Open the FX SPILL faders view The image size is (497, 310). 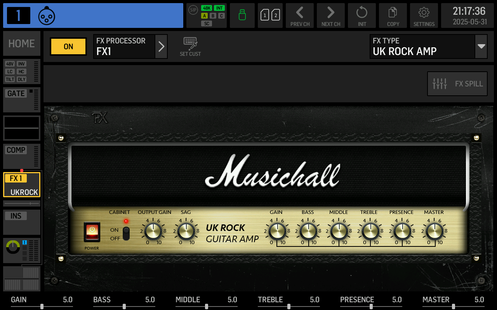click(x=457, y=83)
